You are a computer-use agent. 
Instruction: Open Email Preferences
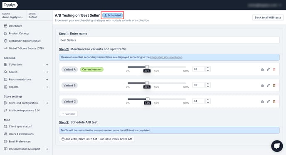click(x=20, y=141)
